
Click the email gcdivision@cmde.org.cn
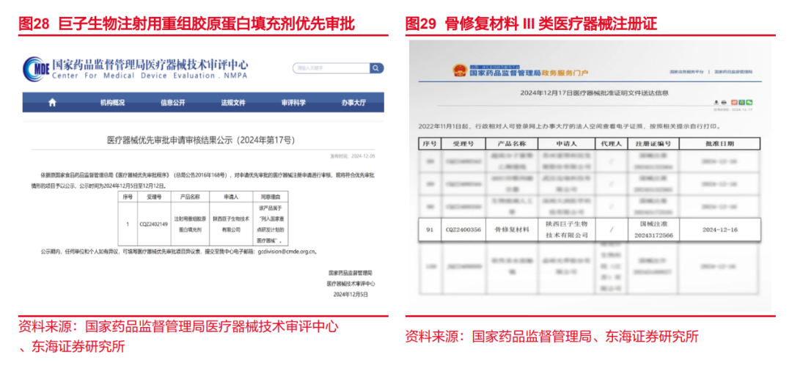pyautogui.click(x=287, y=252)
